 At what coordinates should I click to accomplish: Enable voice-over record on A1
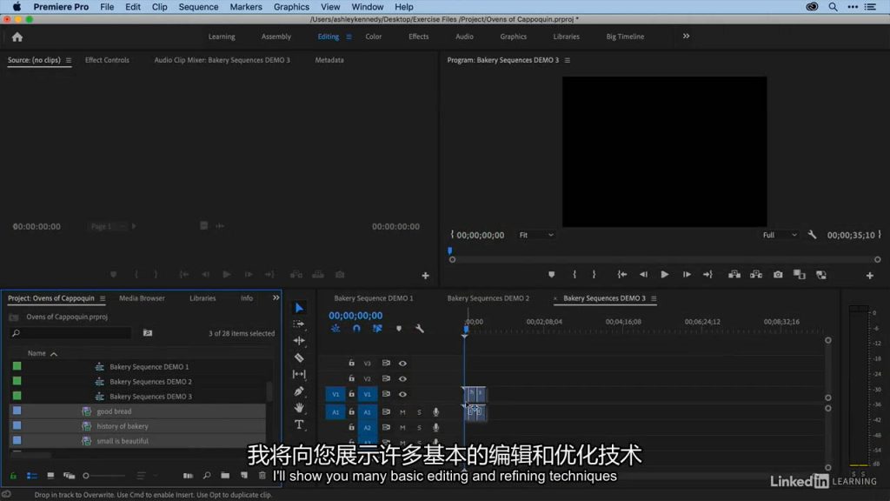(x=435, y=411)
